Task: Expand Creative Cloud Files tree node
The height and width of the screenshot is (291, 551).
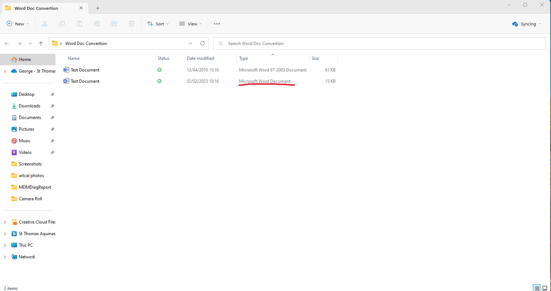Action: [5, 222]
